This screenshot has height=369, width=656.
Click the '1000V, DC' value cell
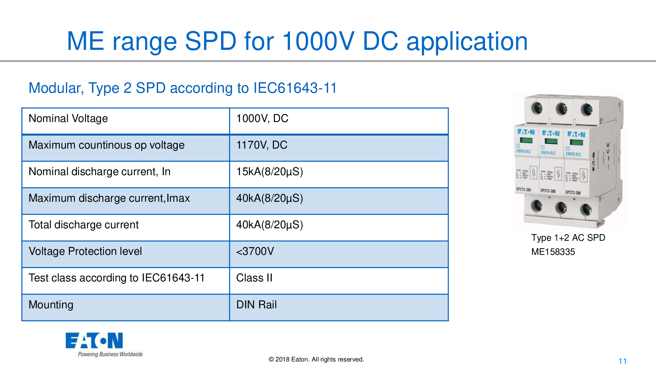tap(339, 121)
